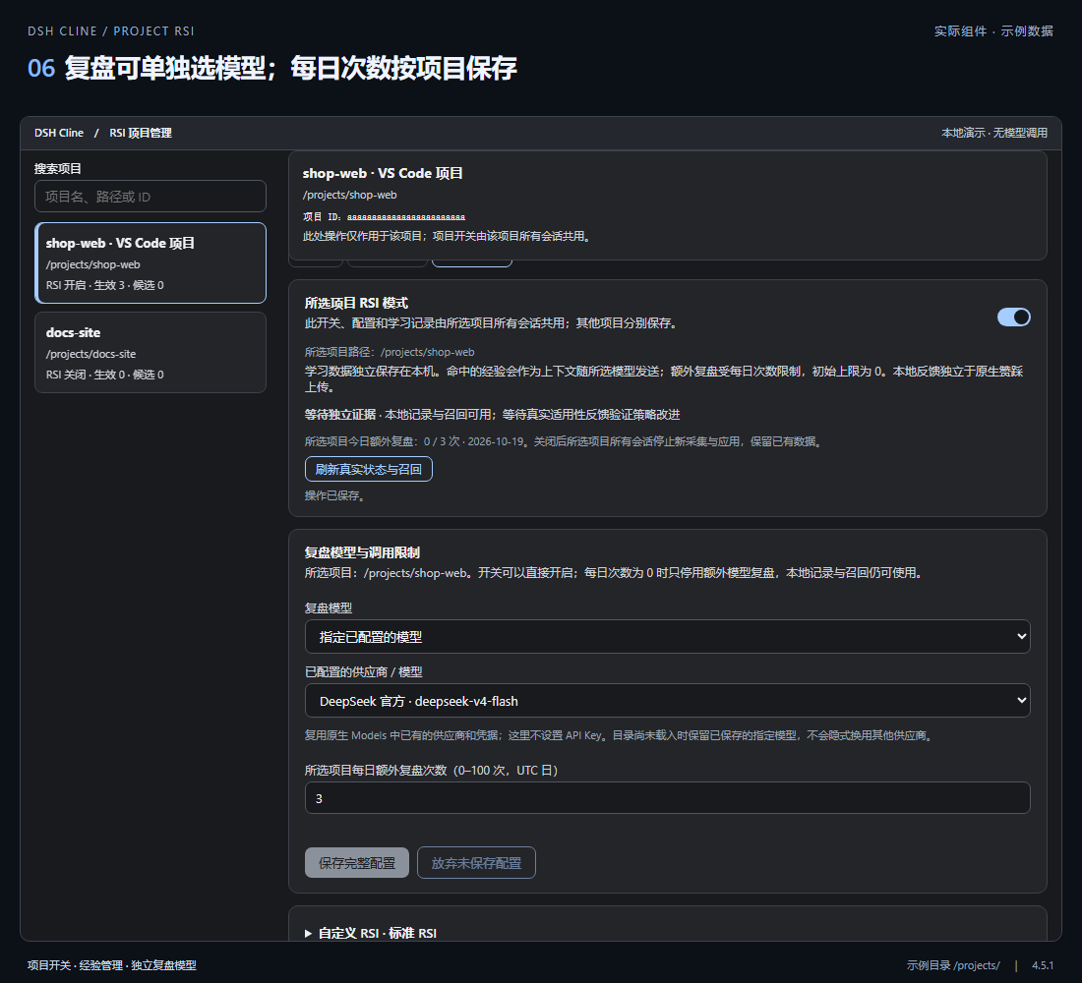Screen dimensions: 1082x983
Task: Click the 06 复盘可单独选模型 title
Action: [x=271, y=68]
